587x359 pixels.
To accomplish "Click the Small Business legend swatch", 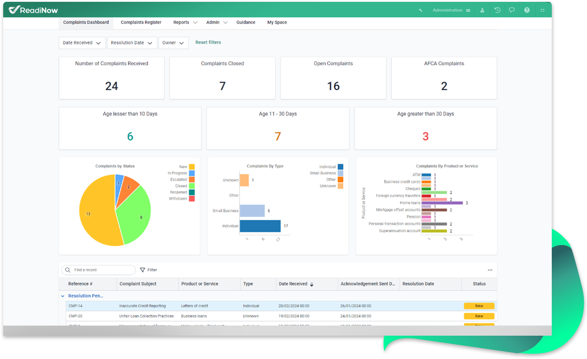I will (341, 173).
